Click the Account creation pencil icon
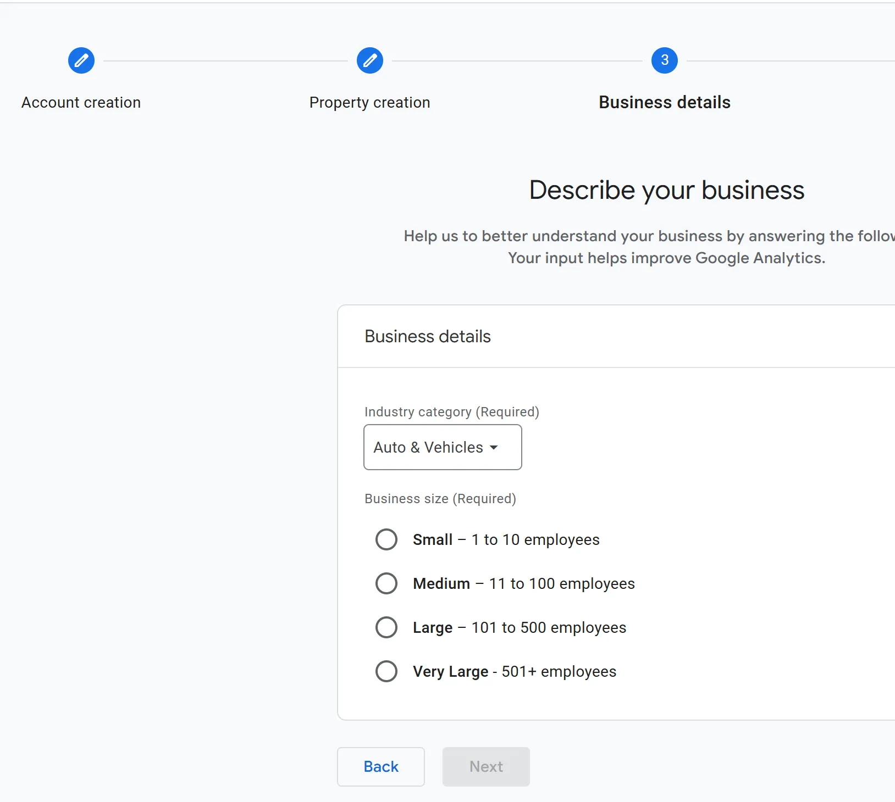 click(x=81, y=60)
